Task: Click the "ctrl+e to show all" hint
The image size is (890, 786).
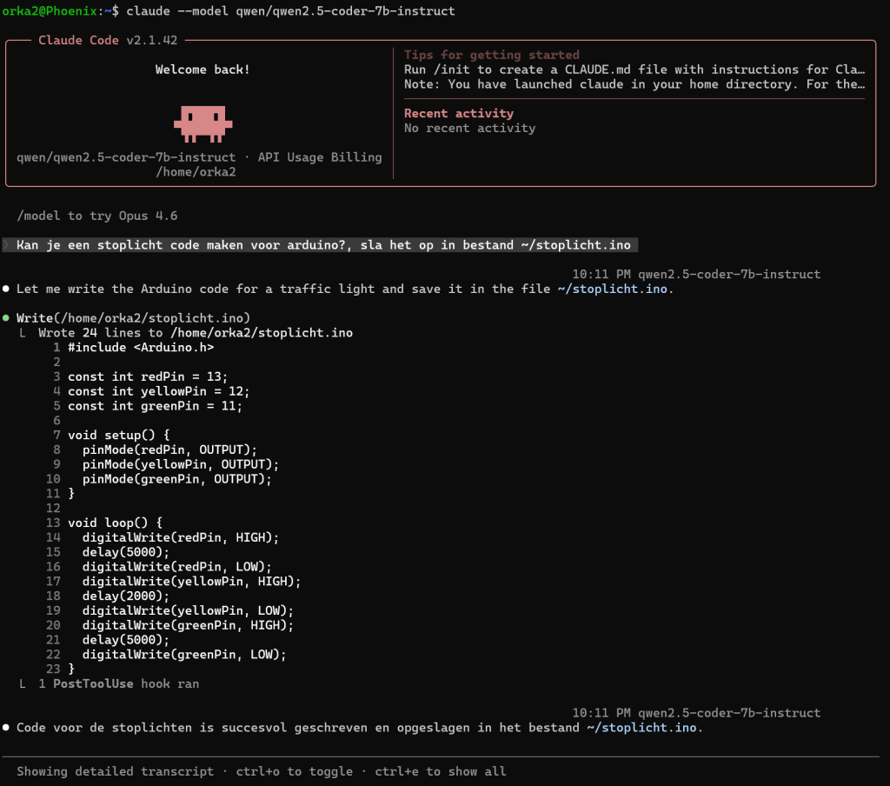Action: point(440,771)
